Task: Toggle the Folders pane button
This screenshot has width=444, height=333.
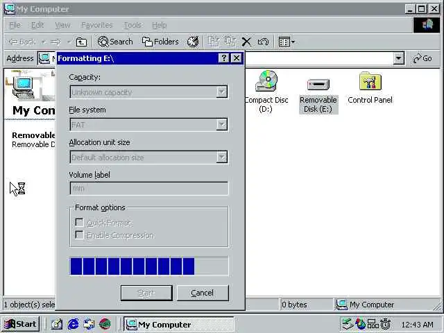Action: 160,42
